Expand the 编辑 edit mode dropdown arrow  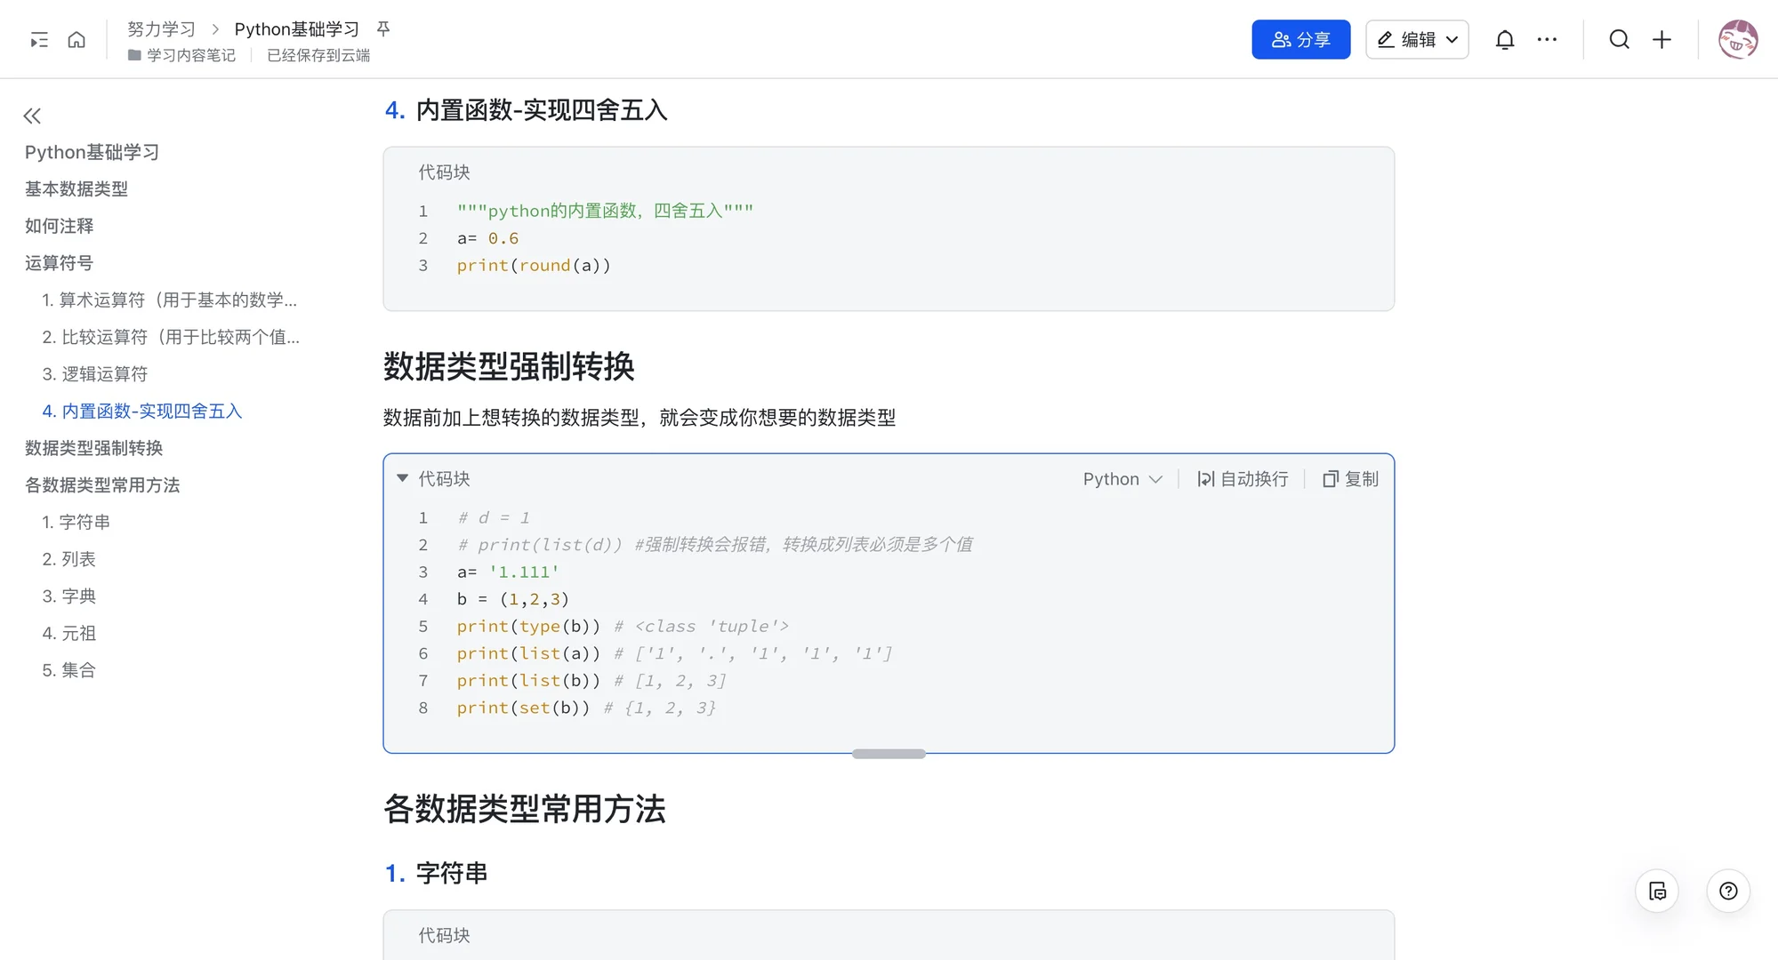(x=1453, y=39)
